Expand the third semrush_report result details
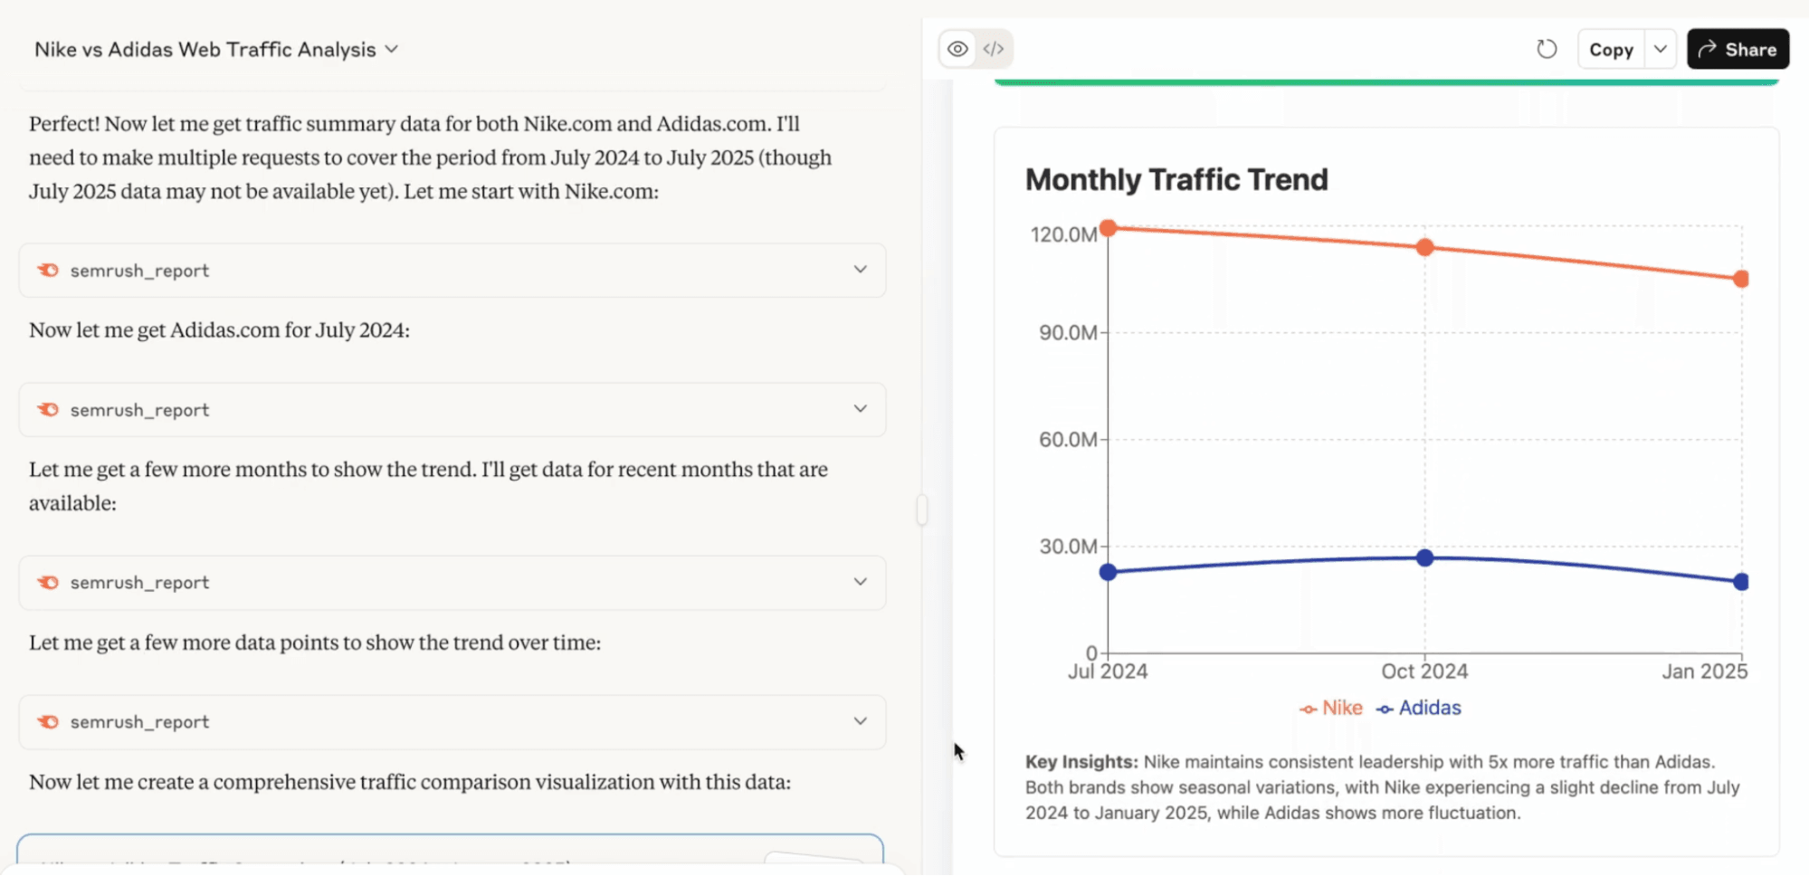1809x876 pixels. [860, 582]
